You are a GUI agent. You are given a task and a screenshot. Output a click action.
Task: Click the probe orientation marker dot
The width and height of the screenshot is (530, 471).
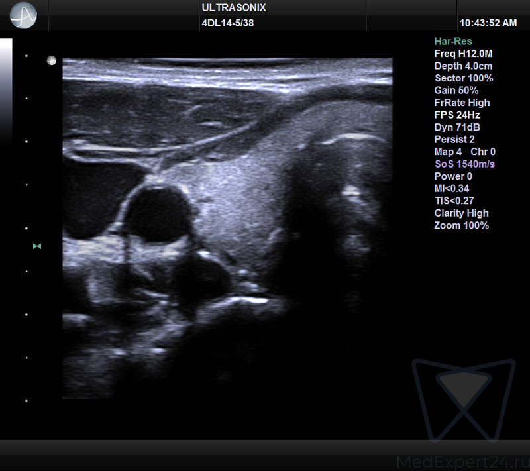(52, 61)
